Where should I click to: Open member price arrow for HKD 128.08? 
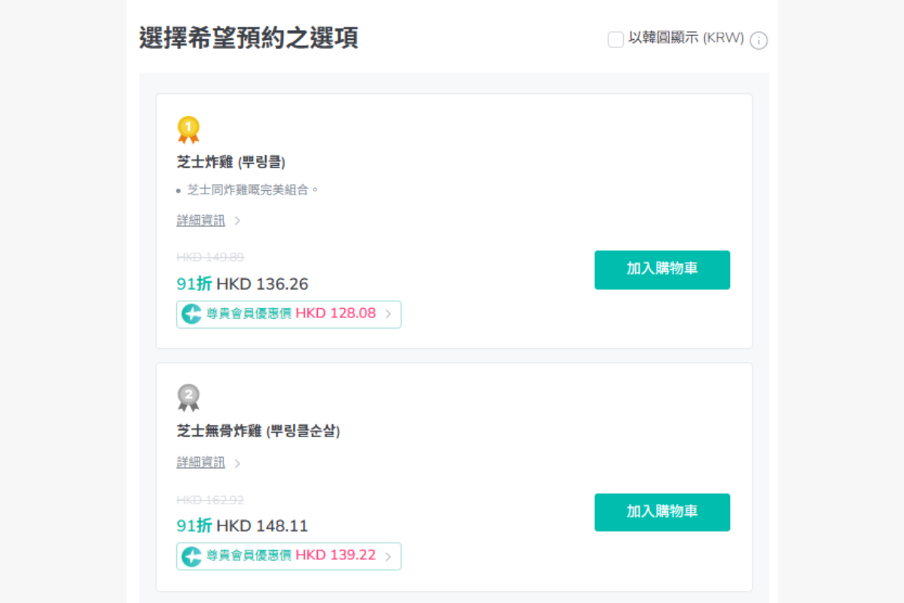(x=388, y=314)
